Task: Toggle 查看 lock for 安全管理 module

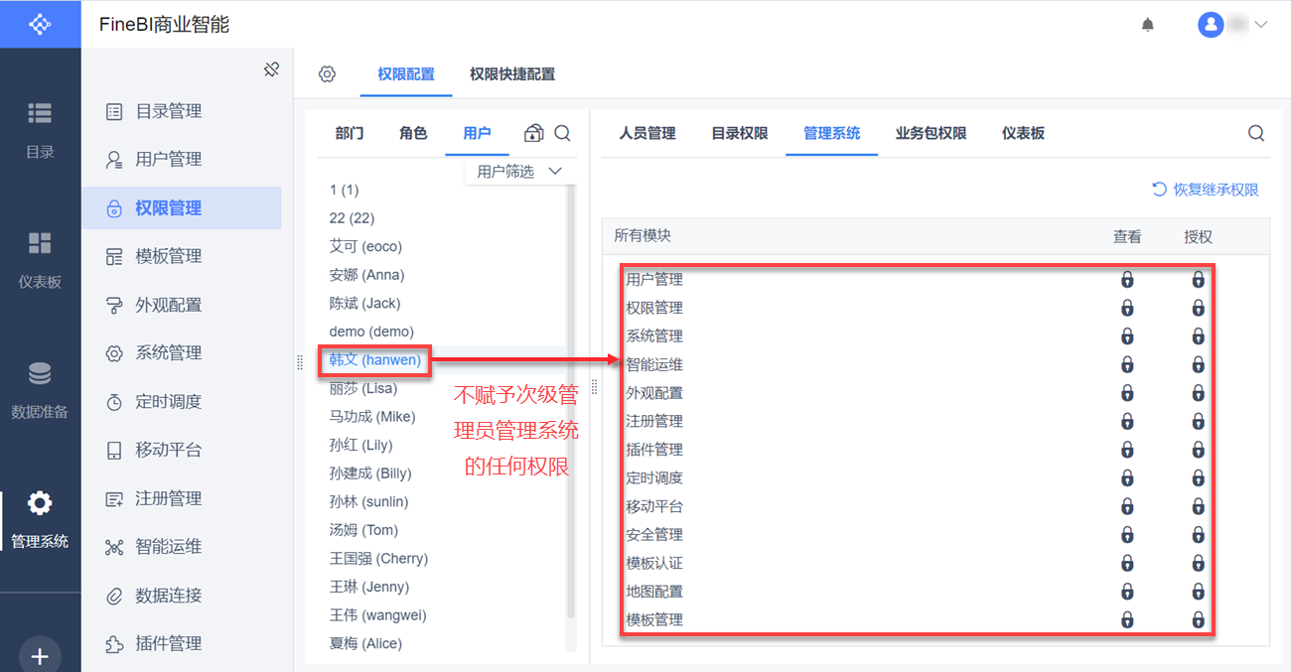Action: point(1127,535)
